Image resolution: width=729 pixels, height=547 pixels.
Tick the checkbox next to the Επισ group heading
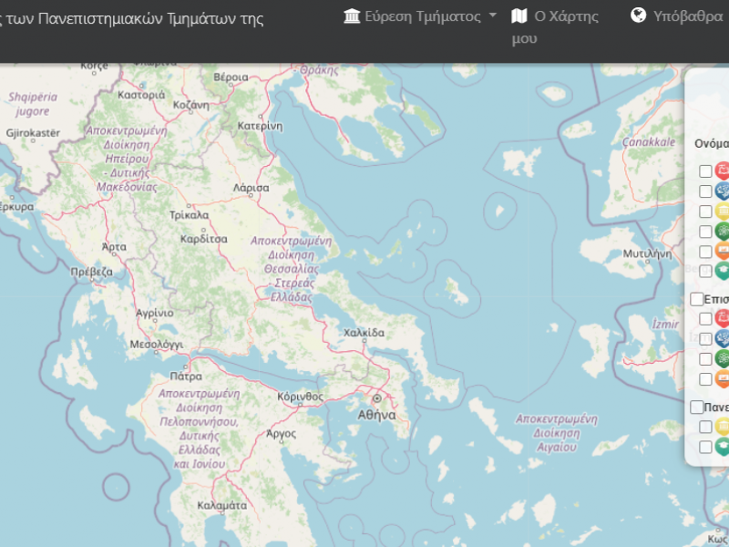[x=697, y=299]
